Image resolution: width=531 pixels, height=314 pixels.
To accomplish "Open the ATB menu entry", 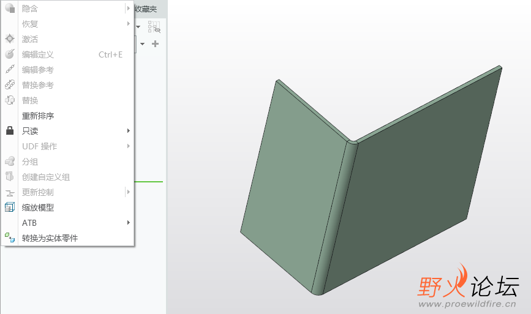I will tap(68, 223).
